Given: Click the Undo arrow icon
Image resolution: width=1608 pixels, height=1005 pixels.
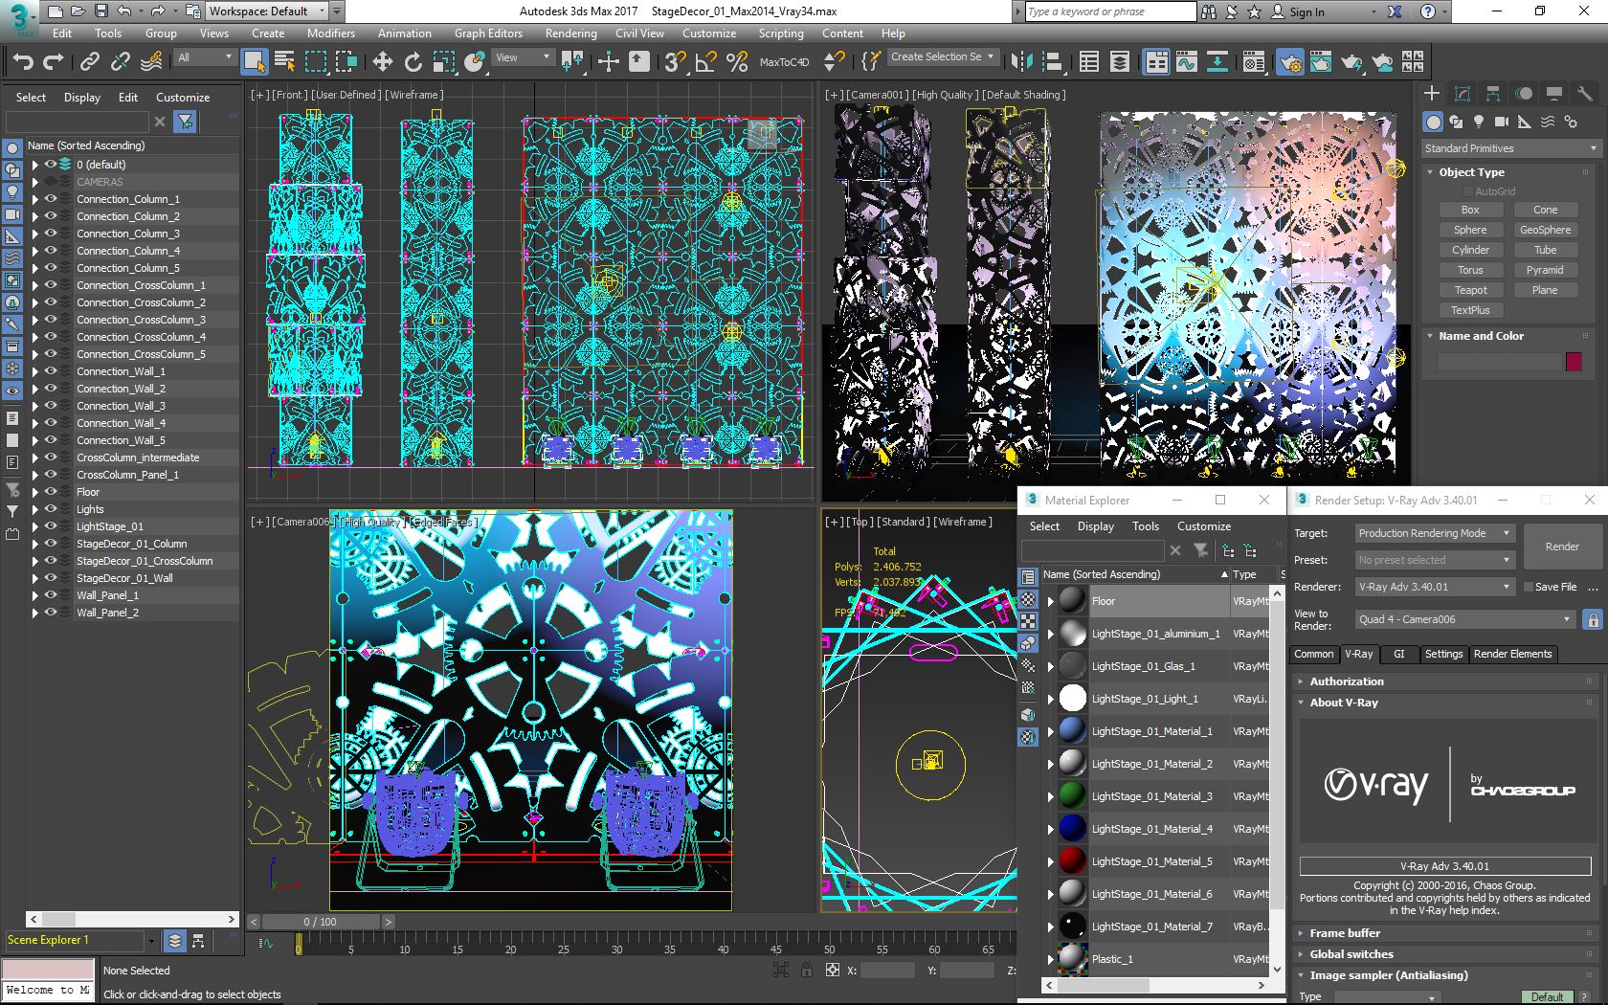Looking at the screenshot, I should pos(23,62).
